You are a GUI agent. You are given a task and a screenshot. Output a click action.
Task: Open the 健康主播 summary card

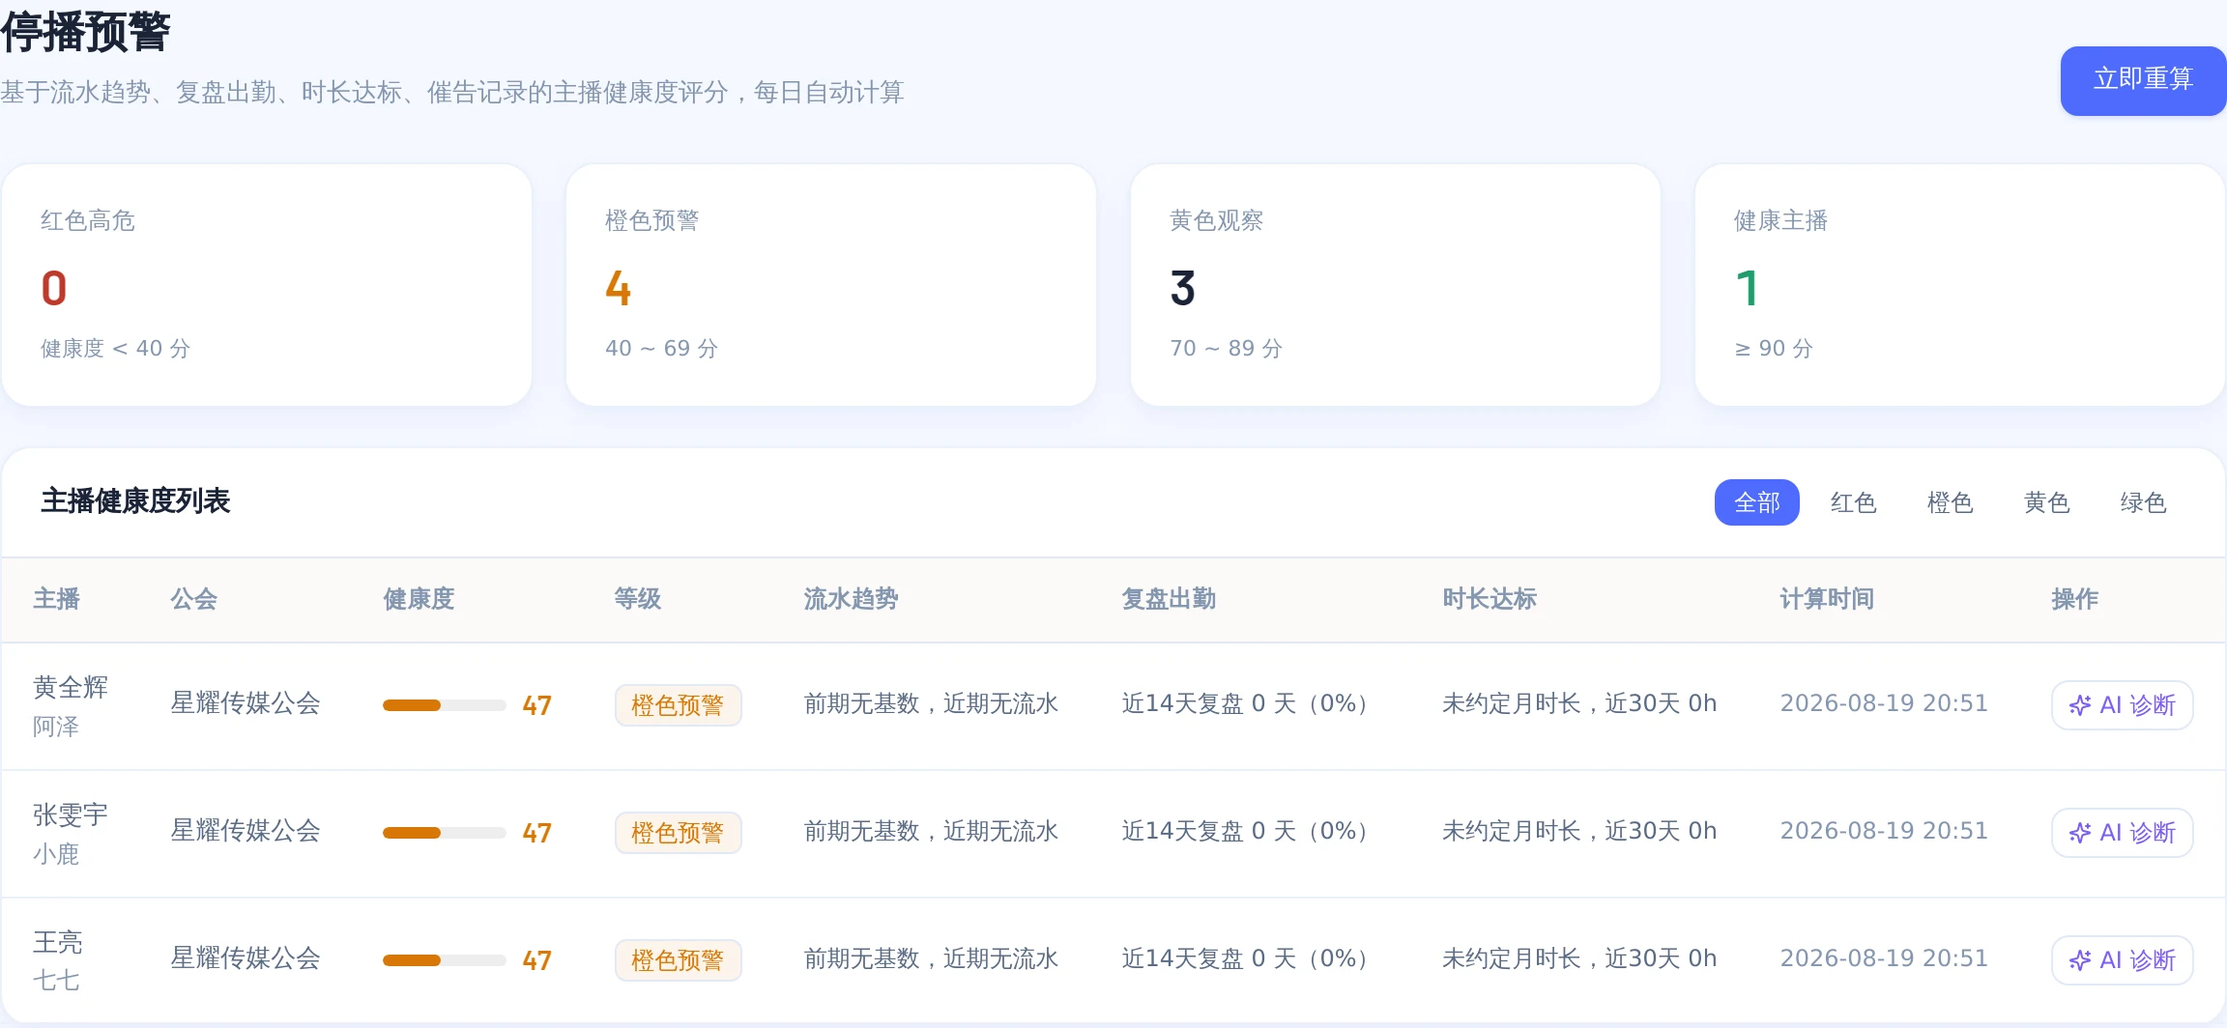pos(1960,285)
